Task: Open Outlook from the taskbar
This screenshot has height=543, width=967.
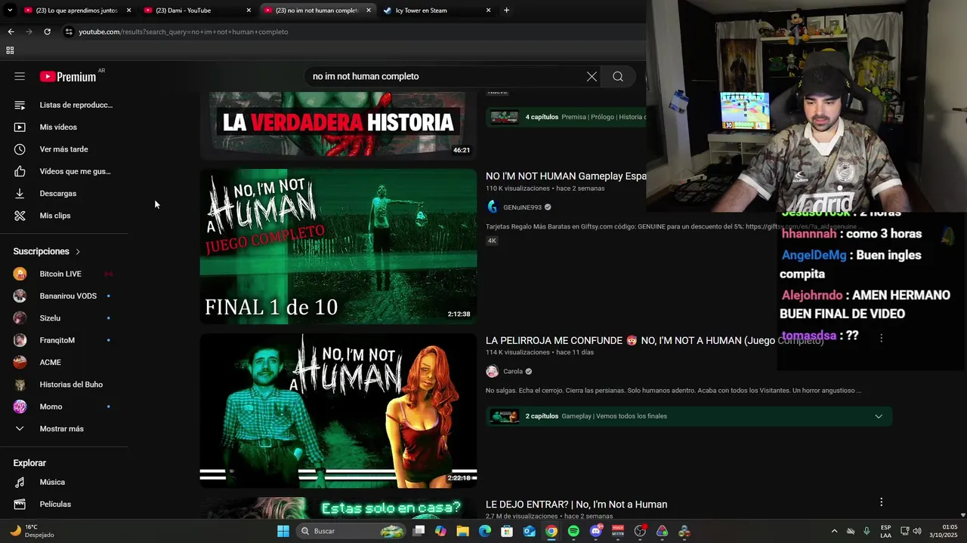Action: click(x=530, y=531)
